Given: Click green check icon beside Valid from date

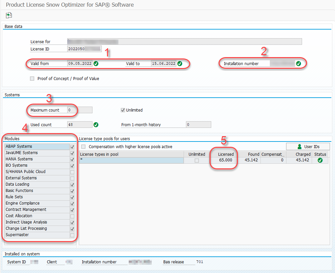Looking at the screenshot, I should tap(96, 63).
